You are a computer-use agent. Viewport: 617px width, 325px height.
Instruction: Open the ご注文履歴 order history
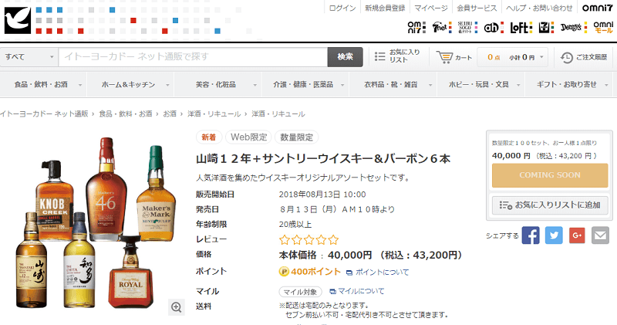pyautogui.click(x=584, y=57)
